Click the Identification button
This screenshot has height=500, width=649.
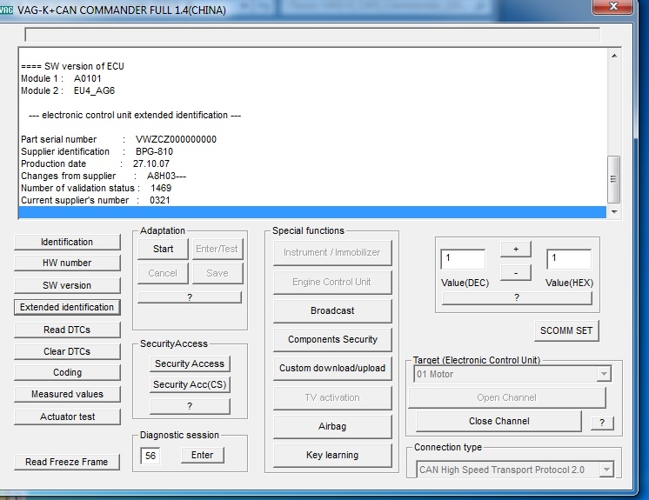click(67, 242)
